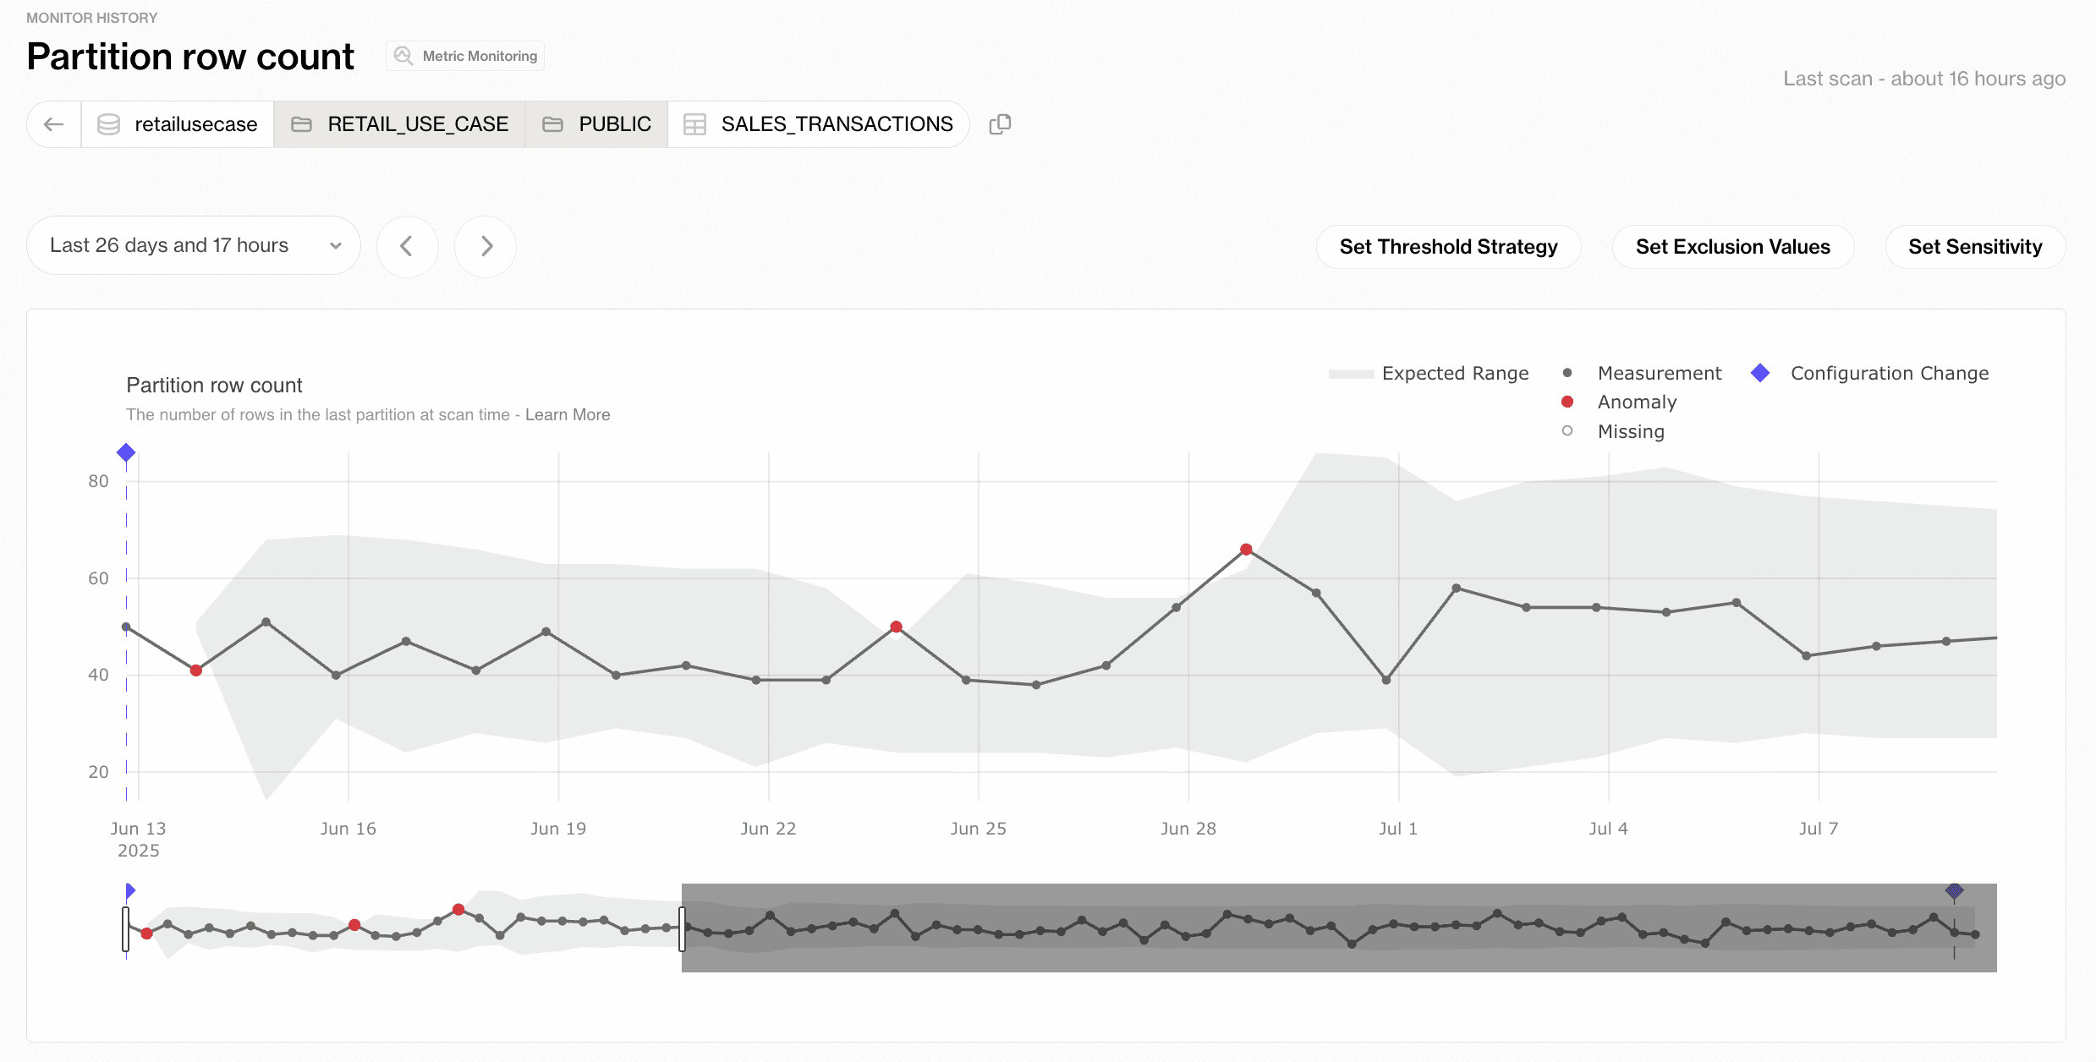2096x1062 pixels.
Task: Open the time range dropdown
Action: (x=194, y=245)
